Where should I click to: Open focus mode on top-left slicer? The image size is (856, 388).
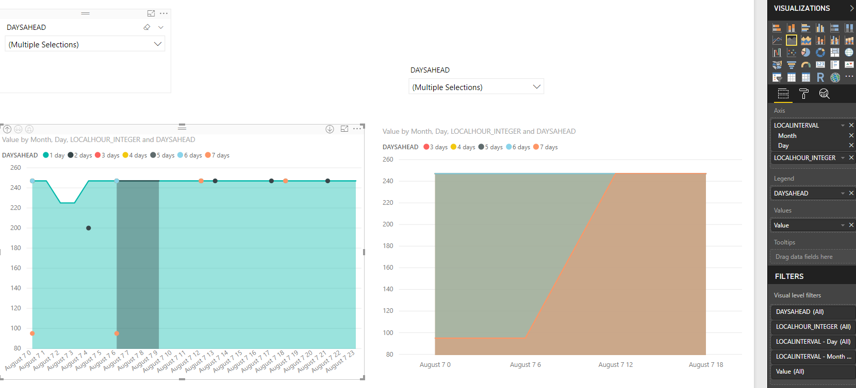151,13
